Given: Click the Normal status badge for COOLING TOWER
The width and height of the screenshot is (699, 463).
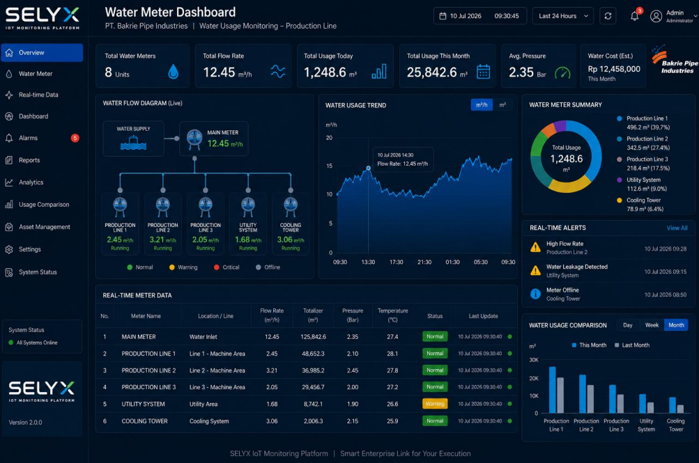Looking at the screenshot, I should click(435, 421).
